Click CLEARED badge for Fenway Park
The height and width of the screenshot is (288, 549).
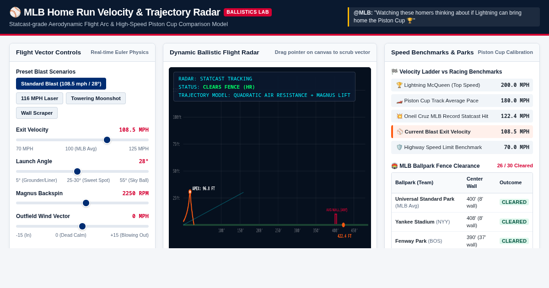[x=514, y=241]
